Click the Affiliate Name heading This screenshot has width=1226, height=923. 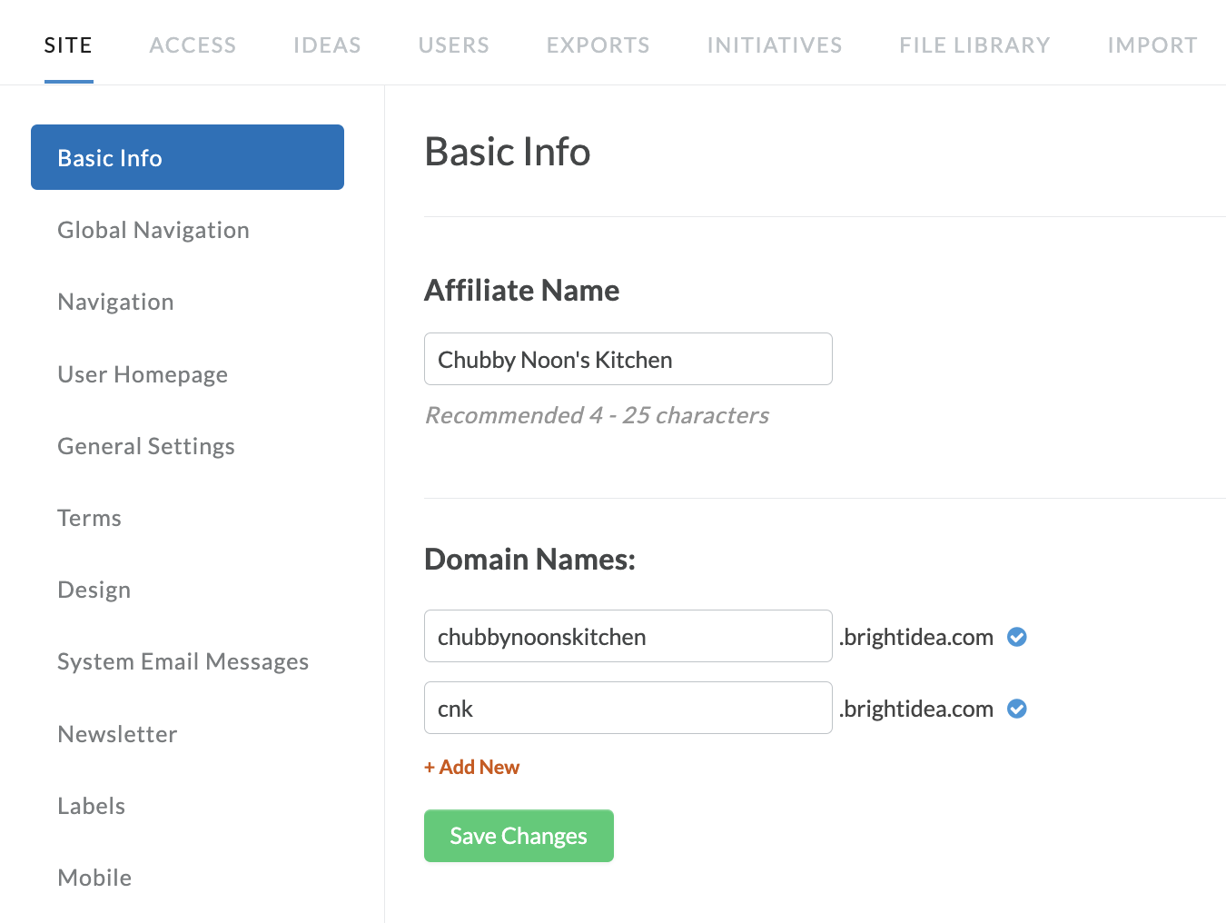coord(522,290)
